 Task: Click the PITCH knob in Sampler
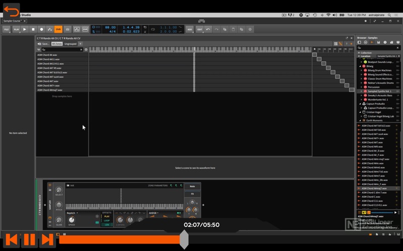[59, 205]
